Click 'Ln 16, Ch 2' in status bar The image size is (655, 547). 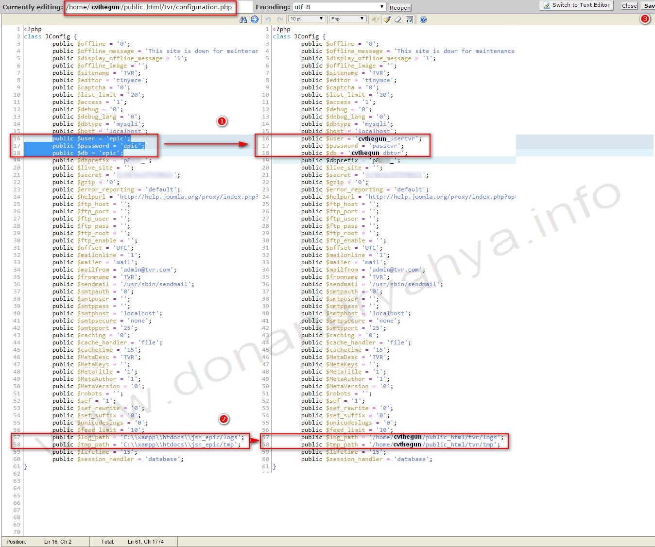(x=58, y=542)
